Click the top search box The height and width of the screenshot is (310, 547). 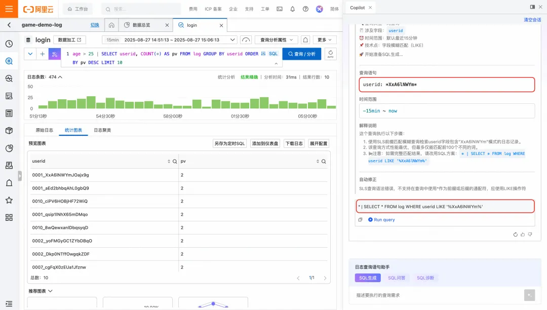coord(141,9)
